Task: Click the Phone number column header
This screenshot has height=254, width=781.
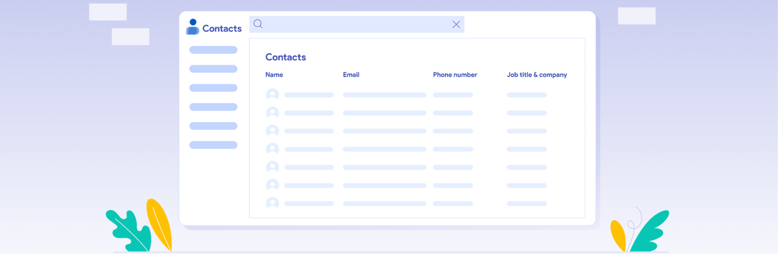Action: point(455,75)
